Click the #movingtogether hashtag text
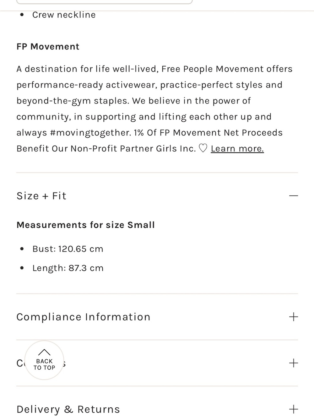This screenshot has width=314, height=418. (90, 133)
